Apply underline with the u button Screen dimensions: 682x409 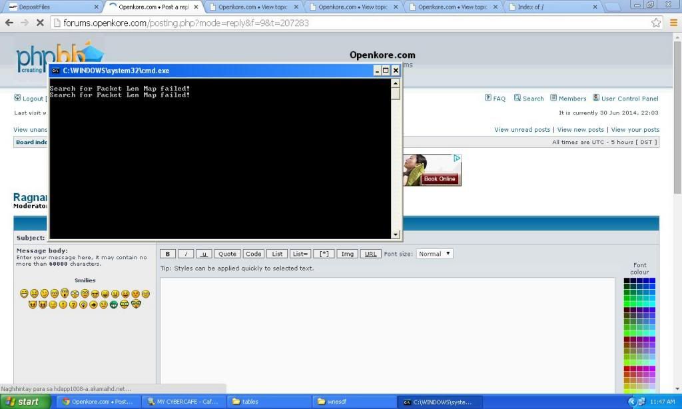point(204,254)
